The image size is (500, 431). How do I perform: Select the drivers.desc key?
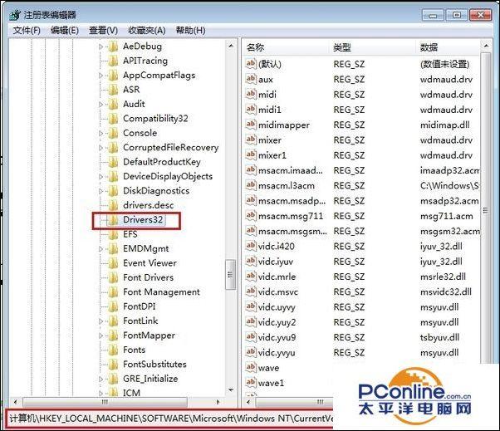pyautogui.click(x=149, y=205)
